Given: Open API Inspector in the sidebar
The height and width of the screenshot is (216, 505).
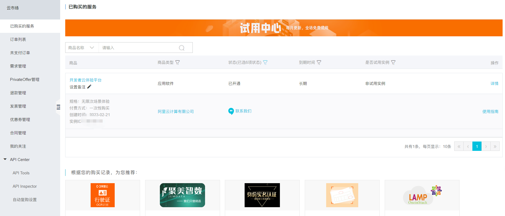Looking at the screenshot, I should click(30, 186).
